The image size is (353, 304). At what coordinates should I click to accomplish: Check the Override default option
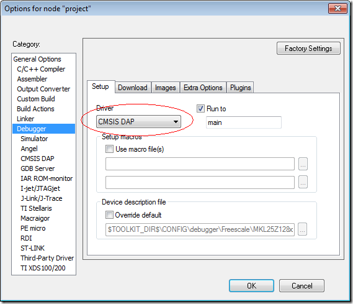(109, 214)
